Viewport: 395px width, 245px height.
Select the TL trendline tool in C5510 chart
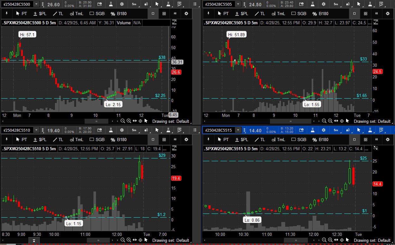pyautogui.click(x=58, y=140)
